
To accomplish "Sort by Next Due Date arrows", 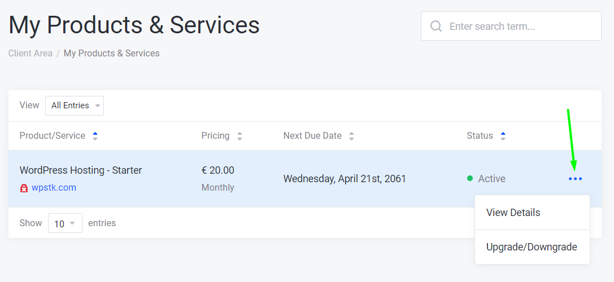I will click(x=351, y=136).
